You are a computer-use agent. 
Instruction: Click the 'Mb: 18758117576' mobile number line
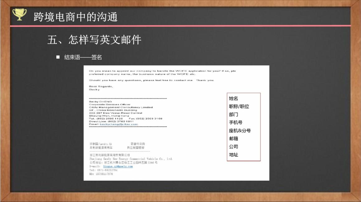[x=101, y=174]
